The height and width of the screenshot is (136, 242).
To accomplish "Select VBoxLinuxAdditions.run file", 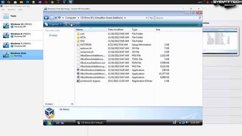I will click(x=93, y=63).
